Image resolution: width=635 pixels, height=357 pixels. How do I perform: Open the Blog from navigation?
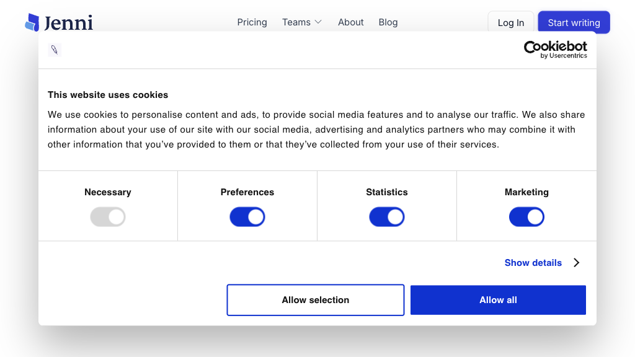388,22
